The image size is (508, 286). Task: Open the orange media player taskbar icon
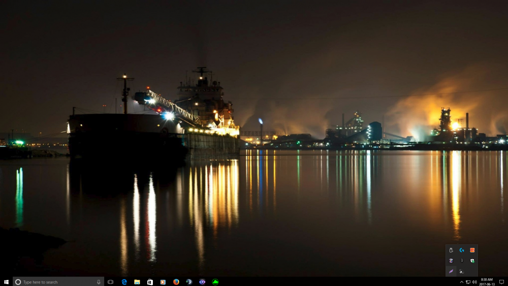point(163,282)
